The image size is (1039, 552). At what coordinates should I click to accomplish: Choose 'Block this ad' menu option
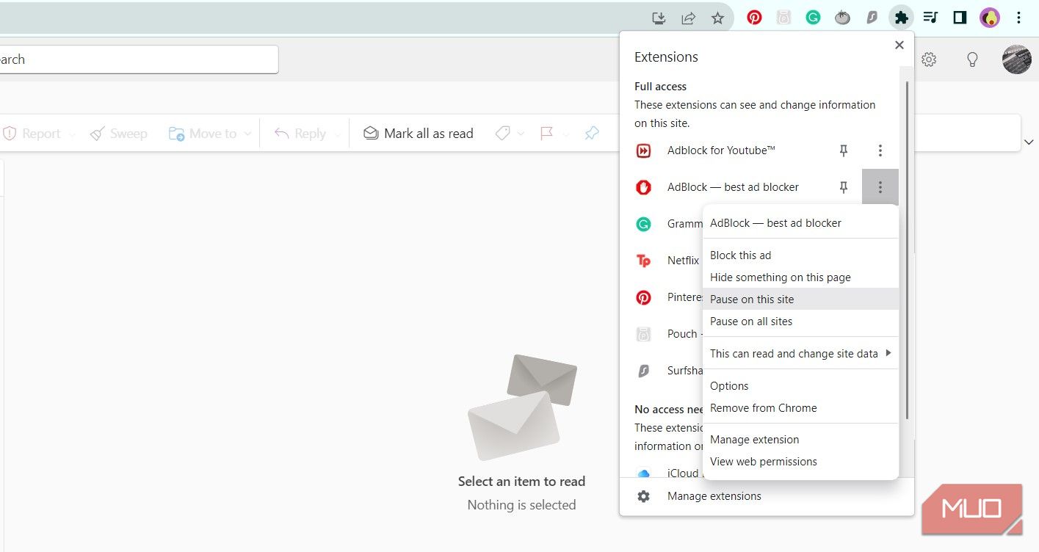740,255
